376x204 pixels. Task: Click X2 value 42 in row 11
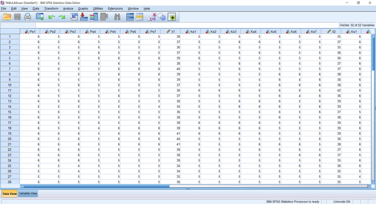332,90
